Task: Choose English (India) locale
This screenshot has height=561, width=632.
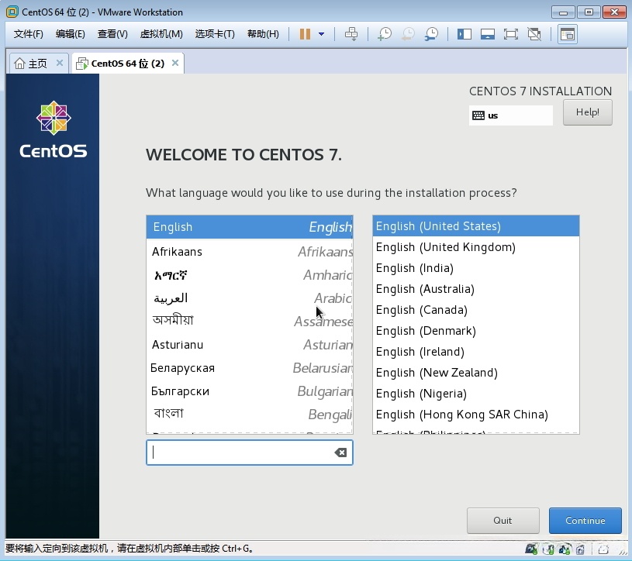Action: click(x=476, y=268)
